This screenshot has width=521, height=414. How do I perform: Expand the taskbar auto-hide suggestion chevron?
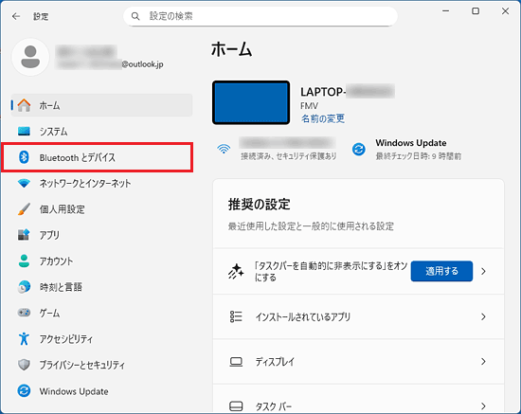coord(483,272)
